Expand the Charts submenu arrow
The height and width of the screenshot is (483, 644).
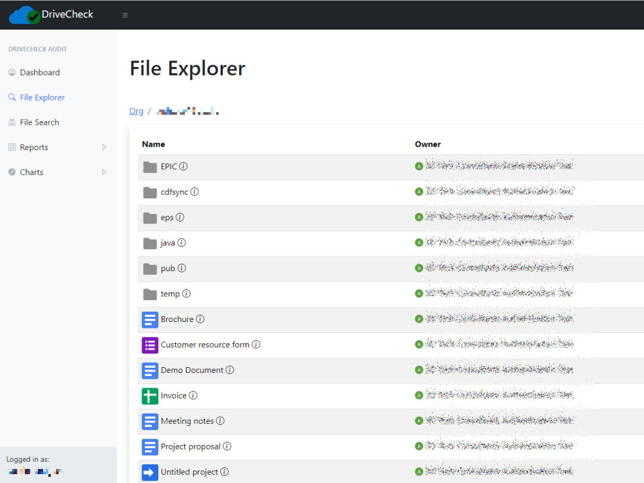[104, 172]
